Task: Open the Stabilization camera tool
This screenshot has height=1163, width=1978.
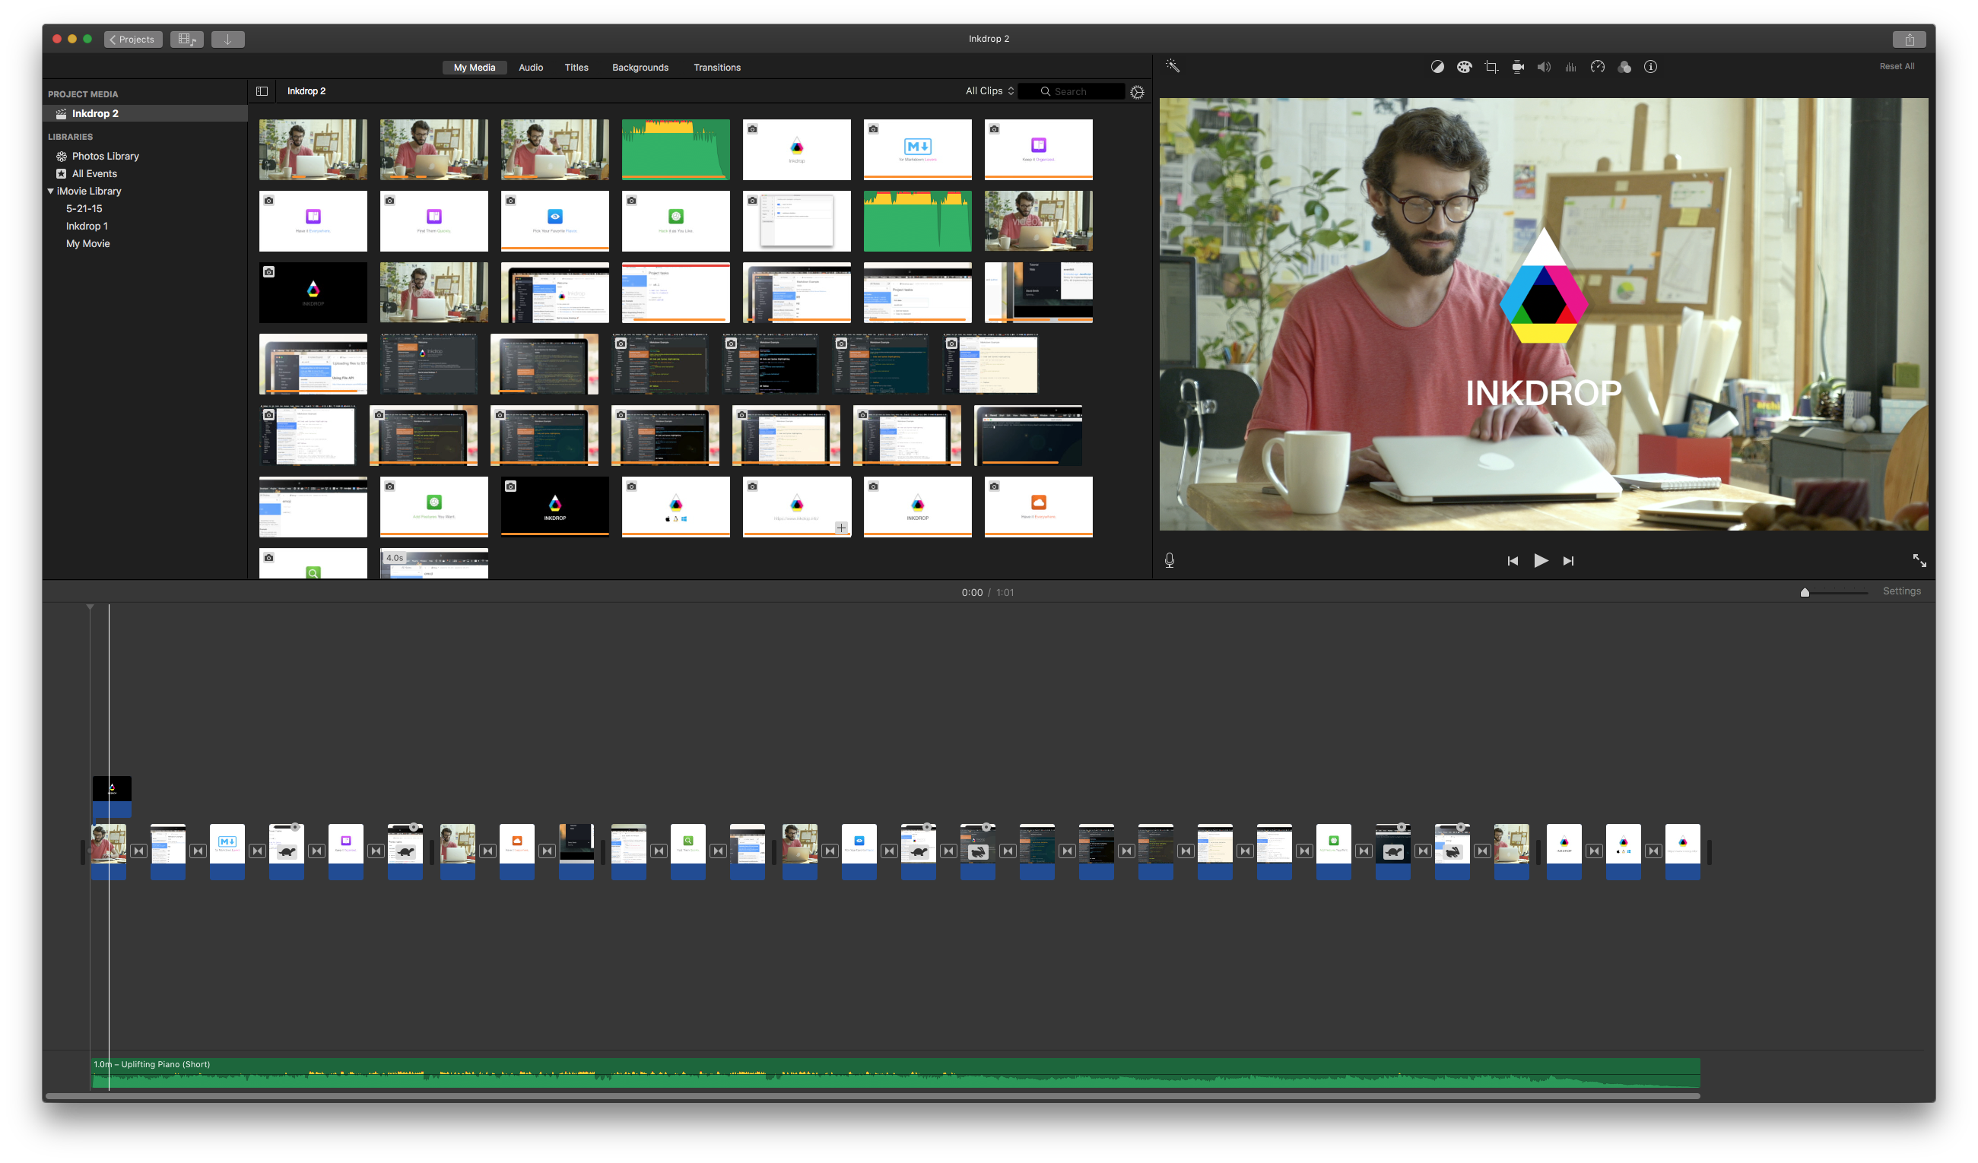Action: pos(1518,67)
